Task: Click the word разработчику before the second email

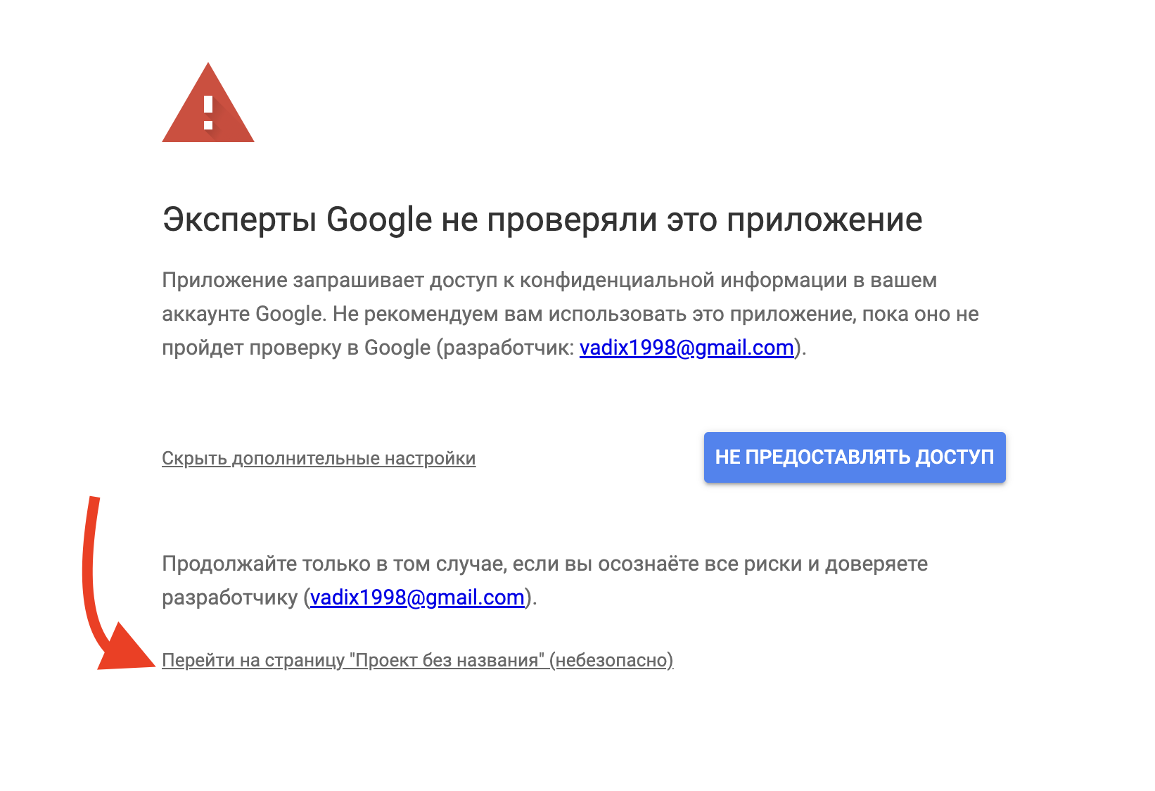Action: tap(230, 597)
